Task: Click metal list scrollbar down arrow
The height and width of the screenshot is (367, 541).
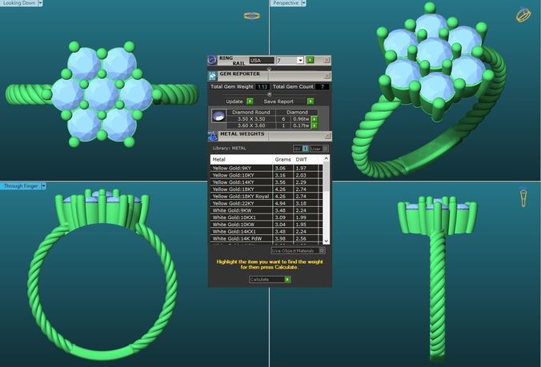Action: pyautogui.click(x=326, y=241)
